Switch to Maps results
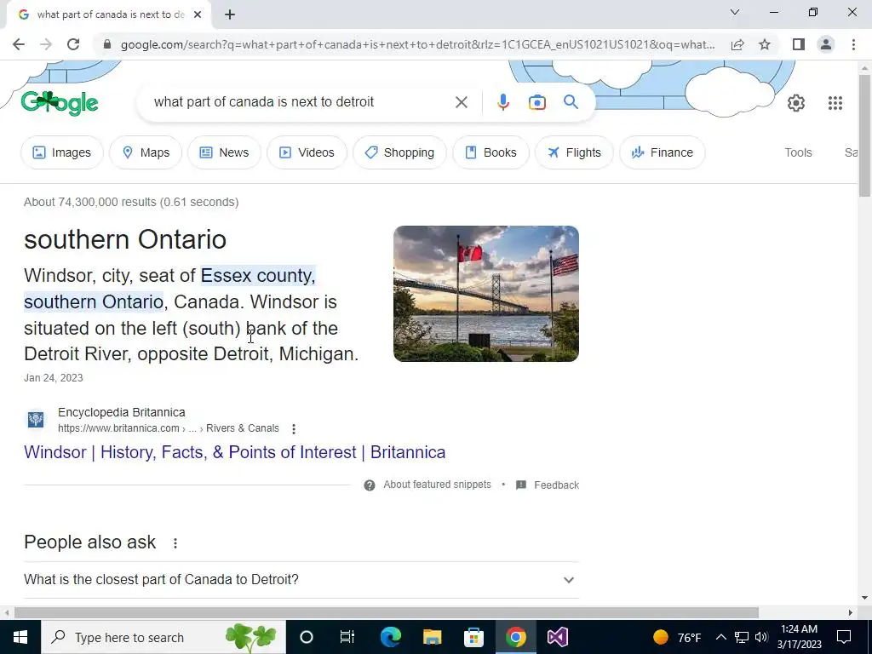Viewport: 872px width, 654px height. pyautogui.click(x=146, y=152)
